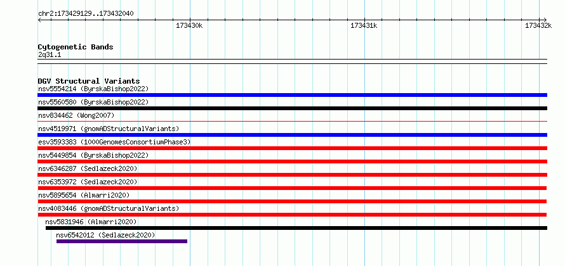Click the blue bar under nsv4519971

[x=292, y=135]
